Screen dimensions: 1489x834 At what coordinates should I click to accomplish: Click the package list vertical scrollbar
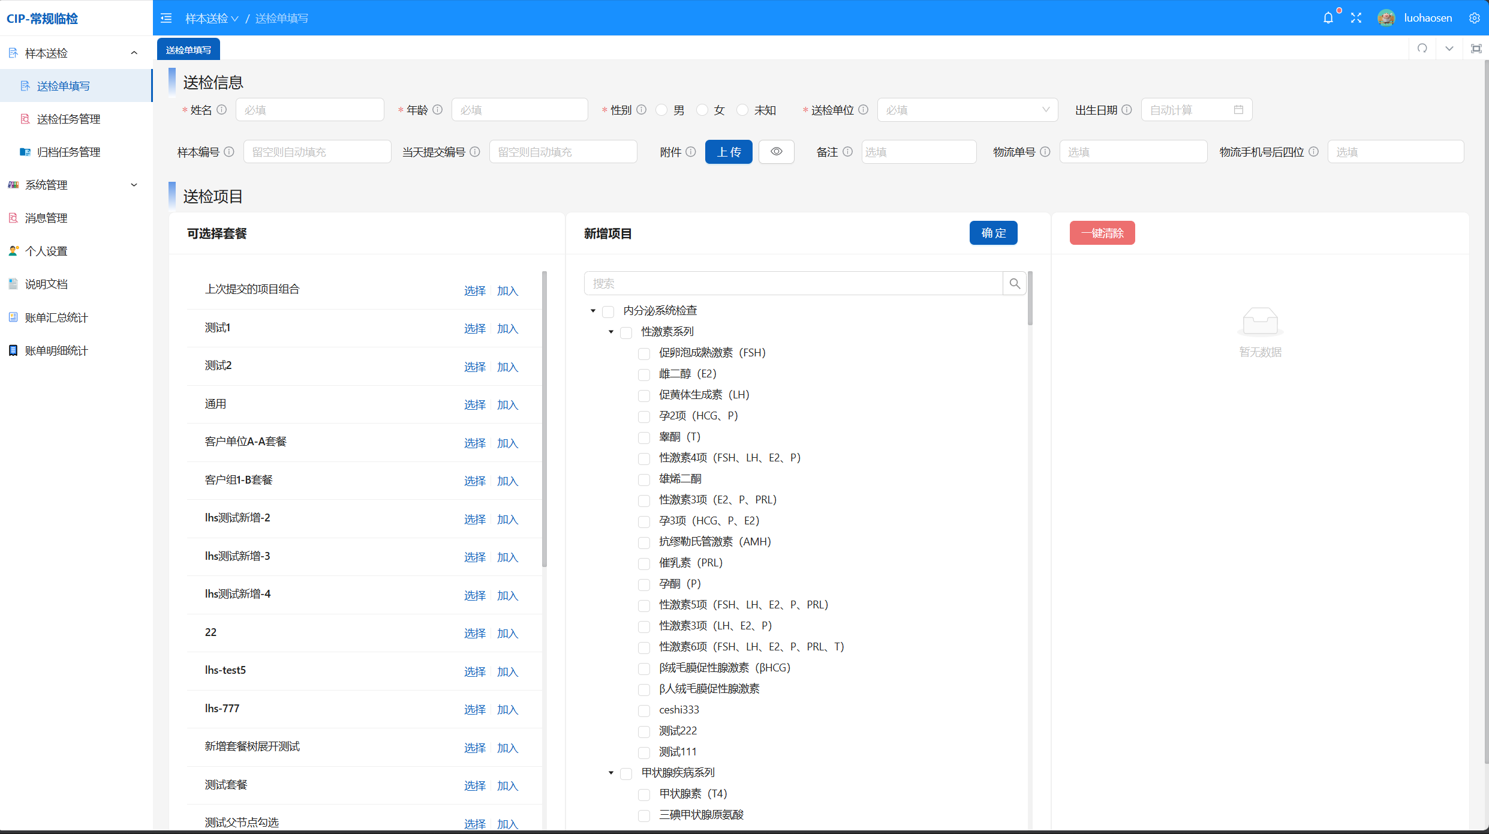point(545,420)
